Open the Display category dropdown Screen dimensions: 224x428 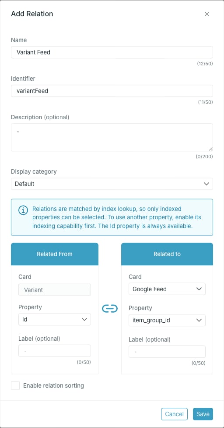112,184
